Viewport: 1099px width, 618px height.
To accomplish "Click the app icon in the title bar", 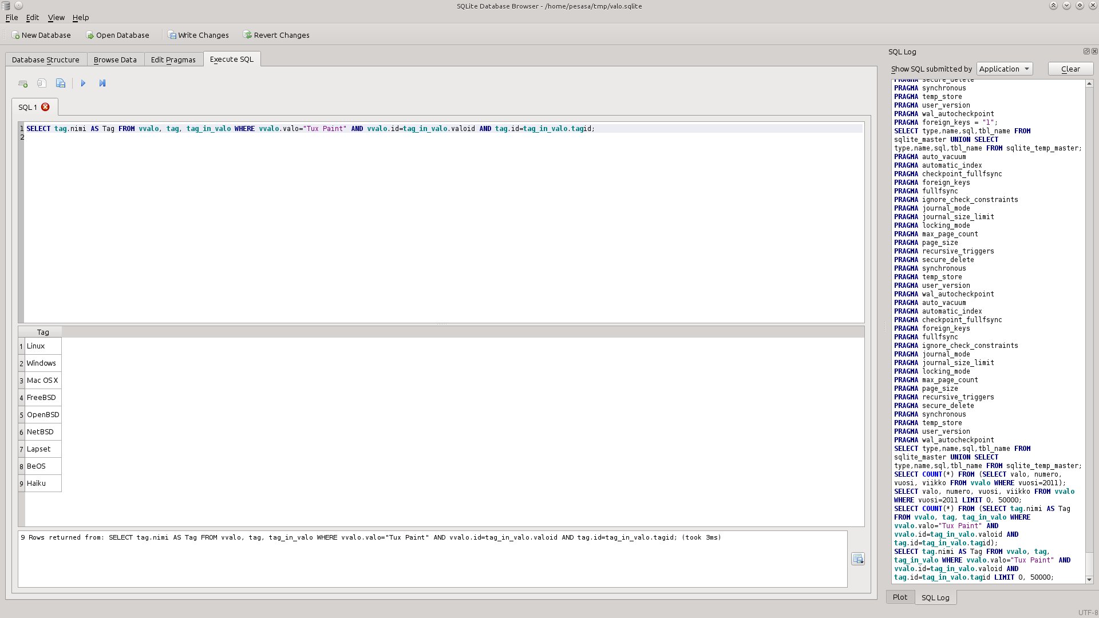I will pyautogui.click(x=6, y=6).
